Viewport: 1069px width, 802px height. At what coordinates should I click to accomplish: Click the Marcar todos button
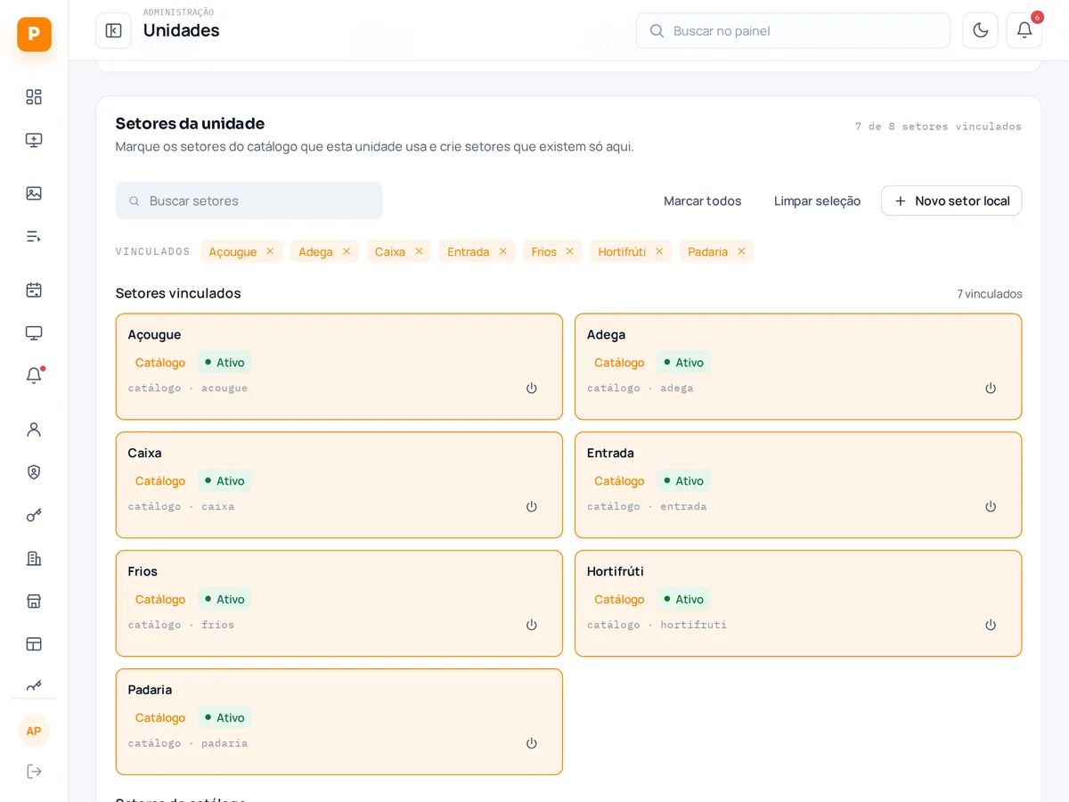pyautogui.click(x=703, y=200)
